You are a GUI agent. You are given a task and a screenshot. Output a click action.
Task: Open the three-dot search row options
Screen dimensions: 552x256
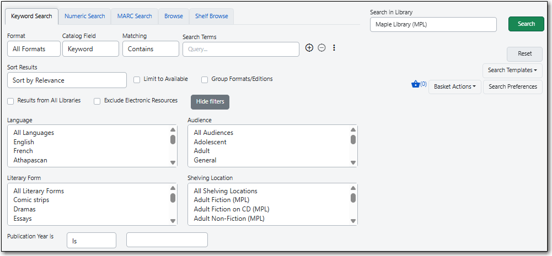click(x=334, y=48)
